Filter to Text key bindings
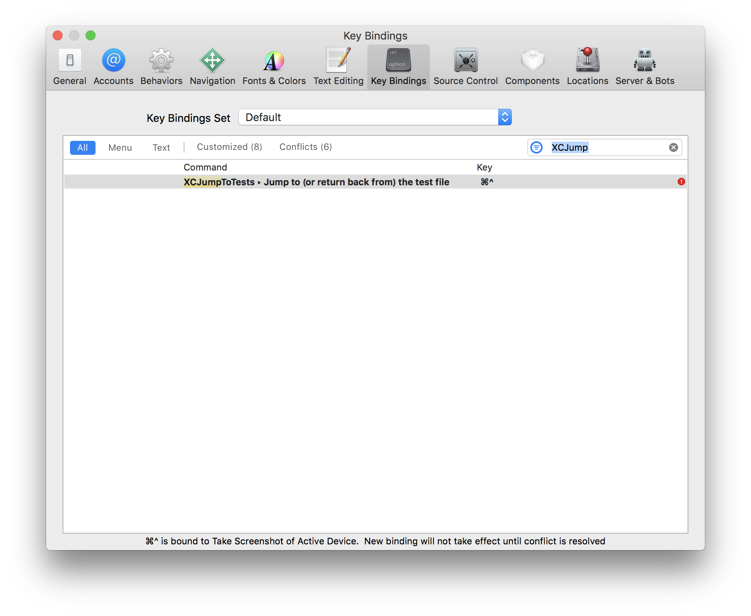The height and width of the screenshot is (616, 751). [x=161, y=147]
